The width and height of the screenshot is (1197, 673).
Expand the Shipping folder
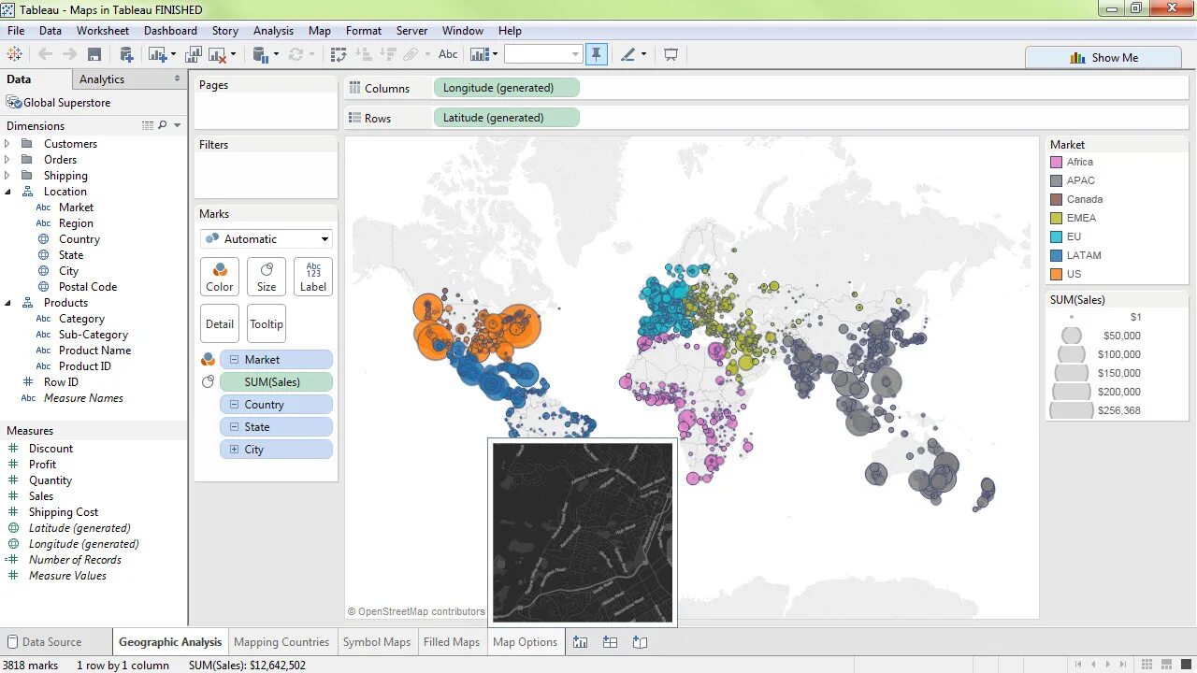click(x=7, y=176)
